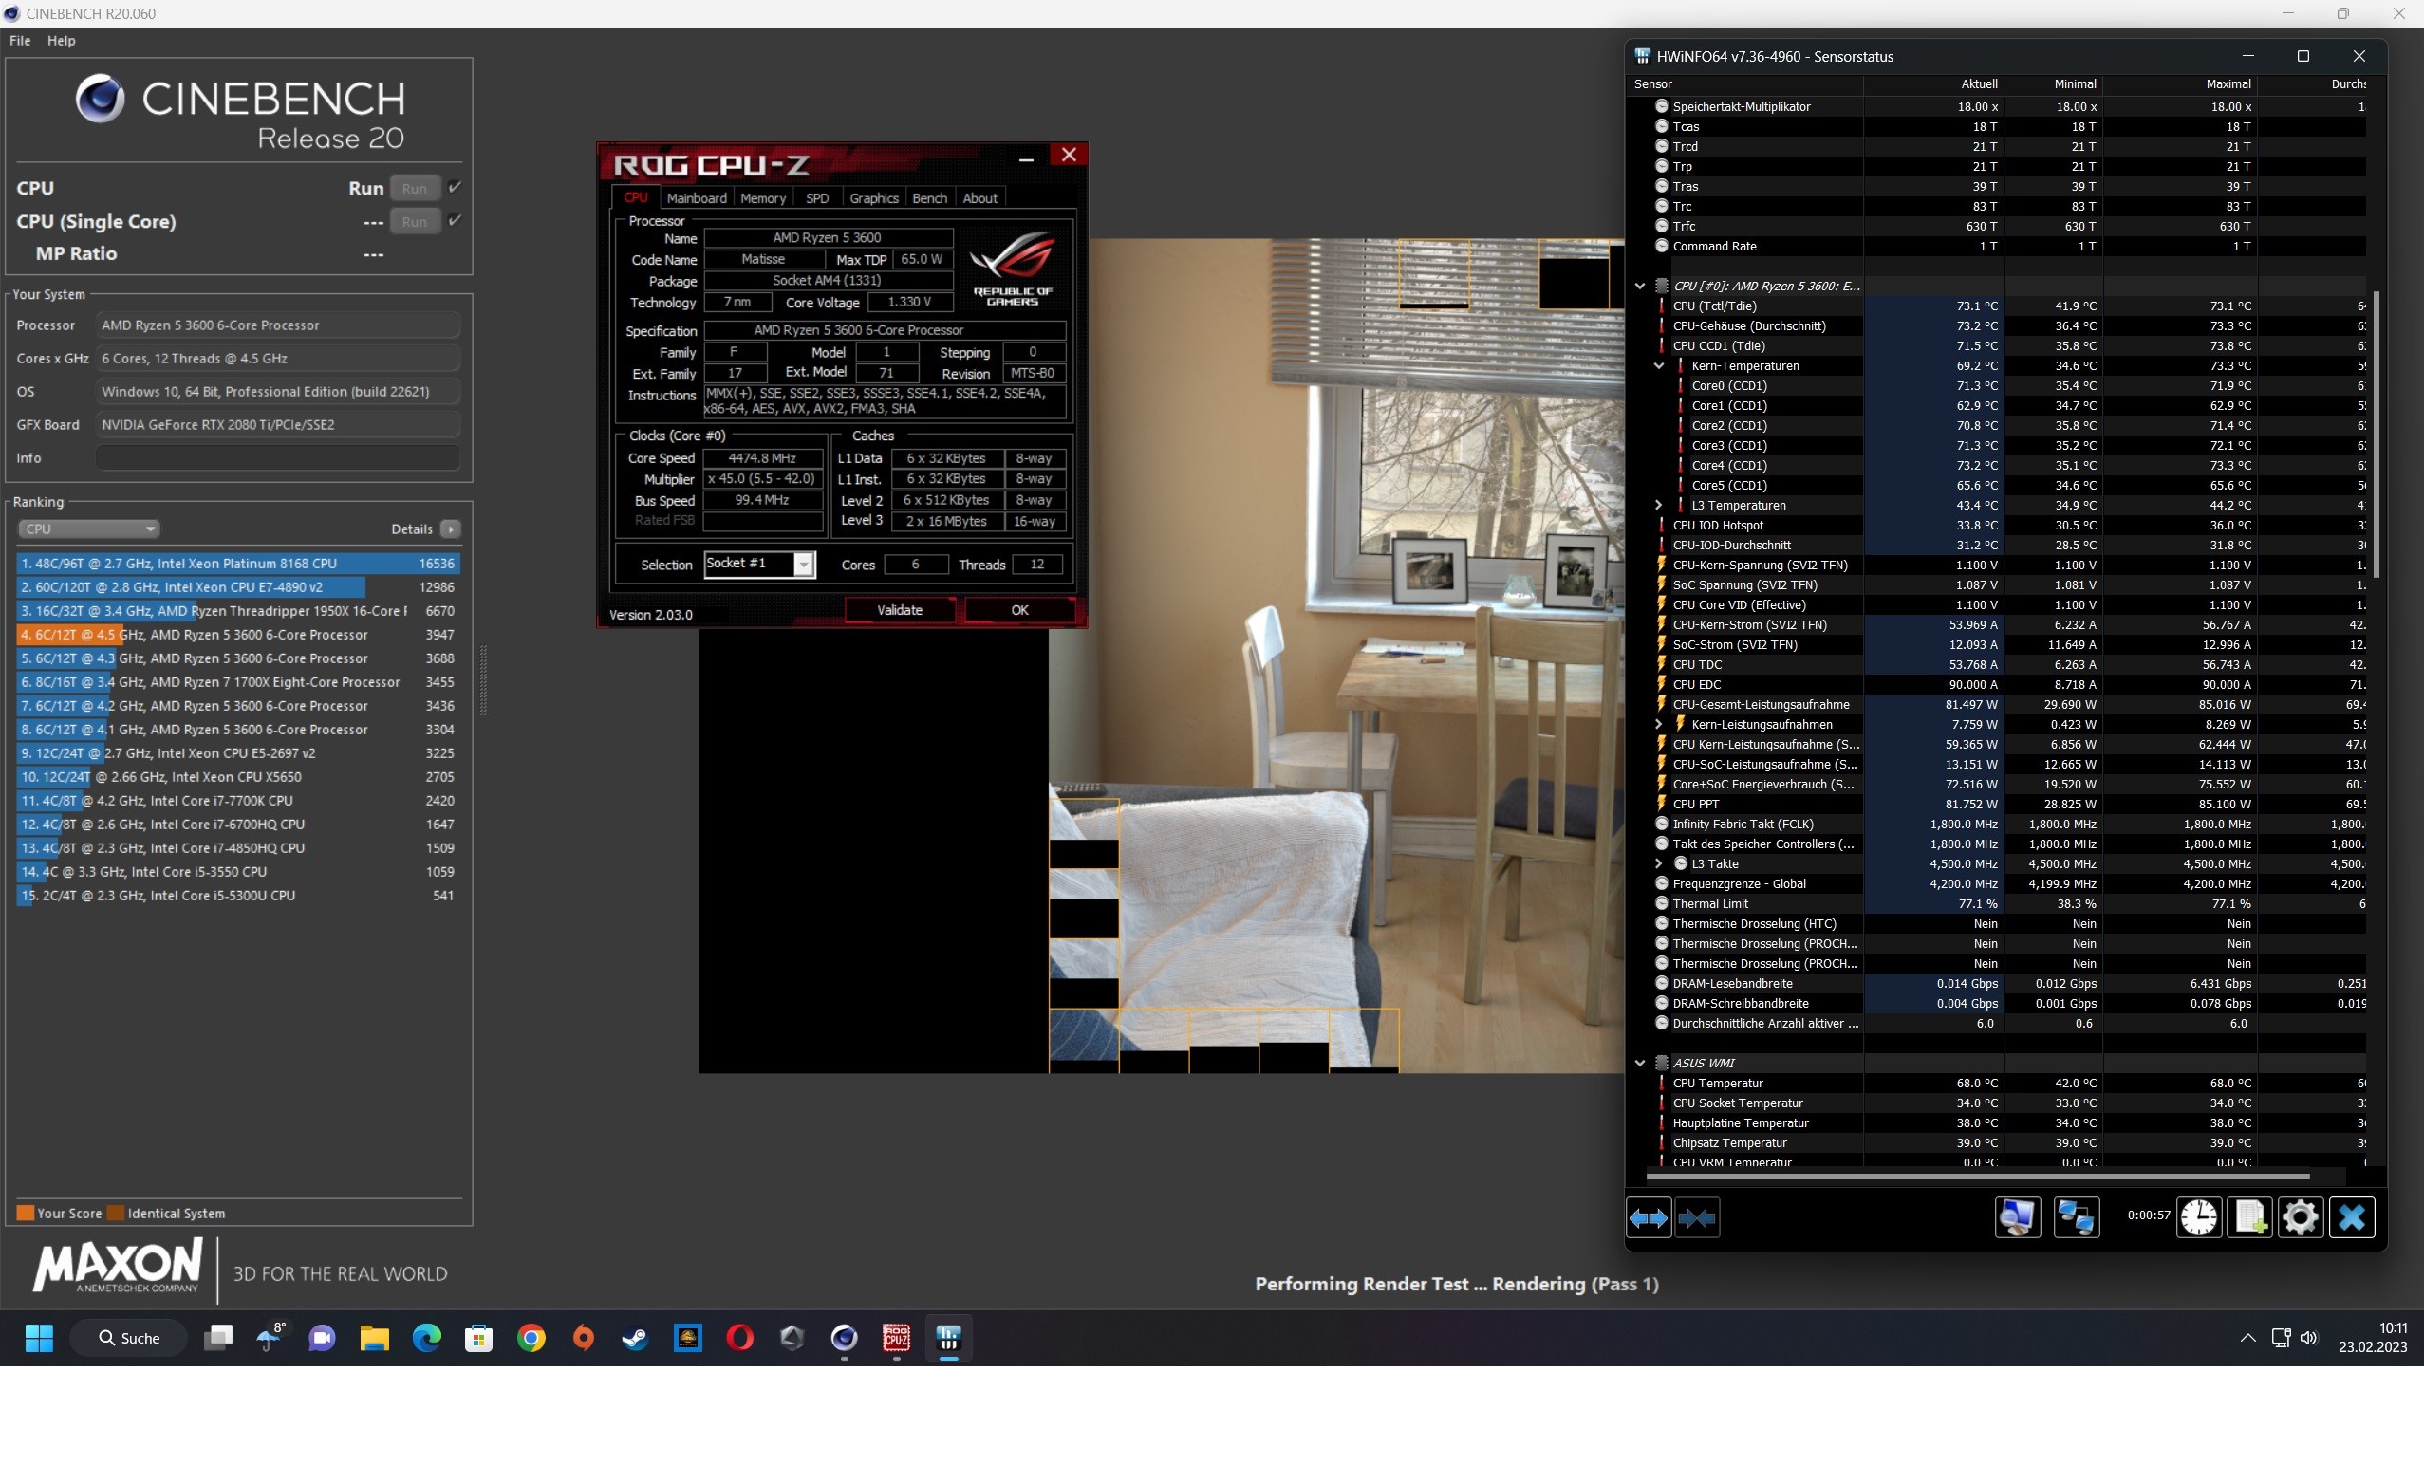Expand L3 Temperaturen sensor group
This screenshot has height=1465, width=2424.
pyautogui.click(x=1659, y=506)
